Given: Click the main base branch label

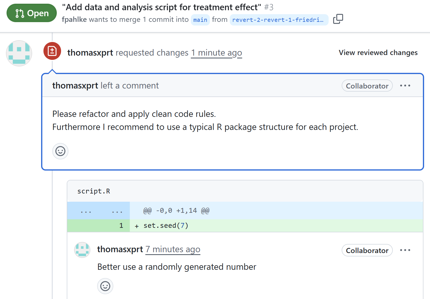Looking at the screenshot, I should coord(200,20).
